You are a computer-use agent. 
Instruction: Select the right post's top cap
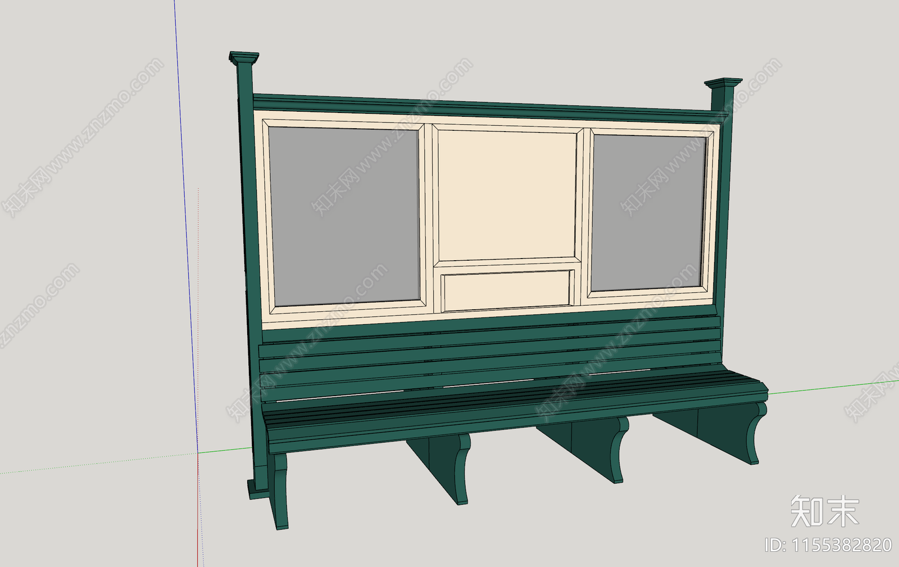coord(723,84)
